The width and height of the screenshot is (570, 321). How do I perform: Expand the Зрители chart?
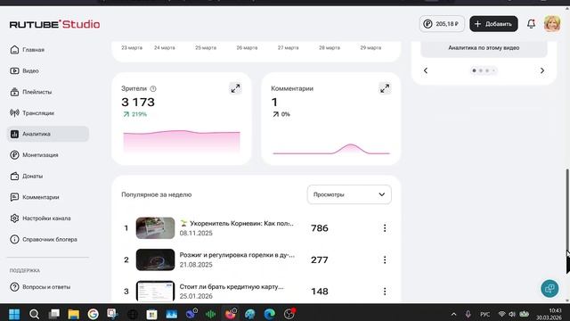pos(235,88)
